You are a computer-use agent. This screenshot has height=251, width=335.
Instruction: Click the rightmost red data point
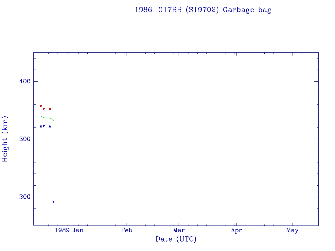point(50,109)
